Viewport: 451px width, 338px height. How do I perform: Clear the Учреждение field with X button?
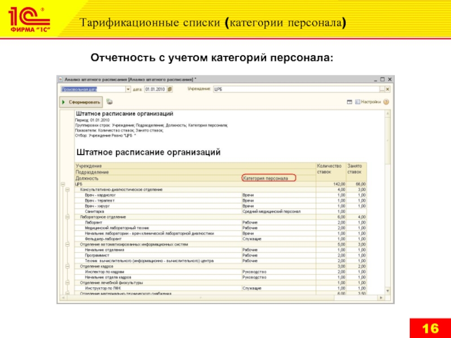click(388, 89)
